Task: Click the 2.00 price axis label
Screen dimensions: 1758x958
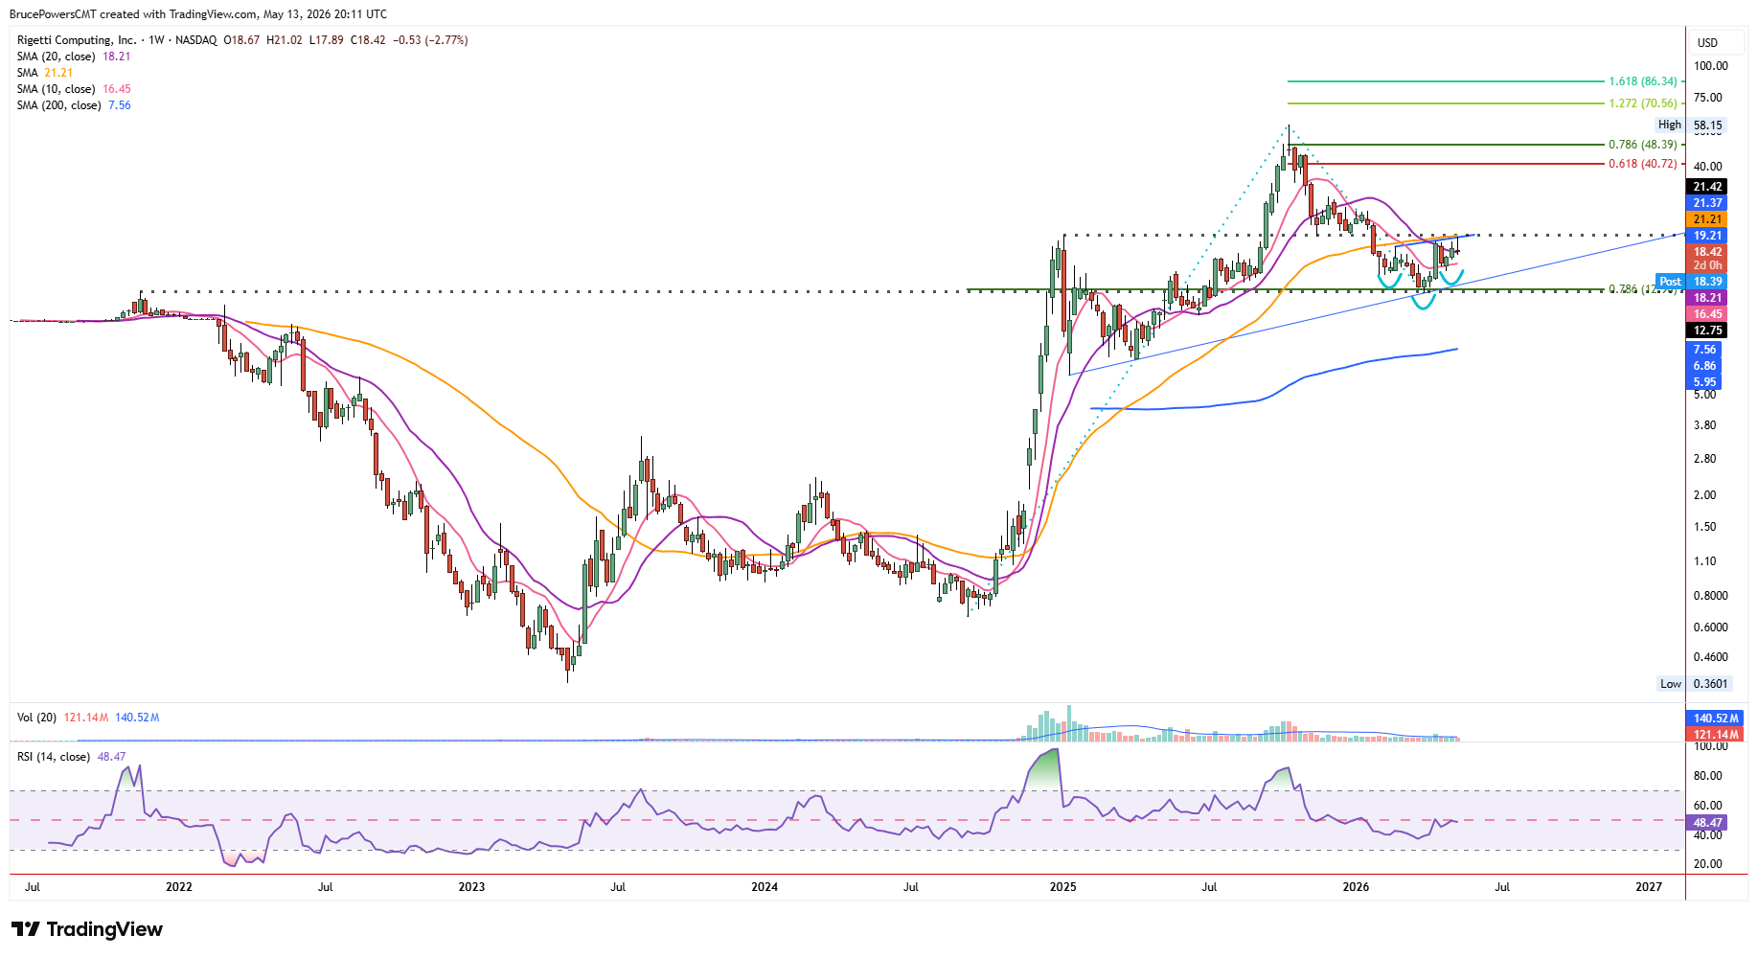Action: tap(1704, 495)
